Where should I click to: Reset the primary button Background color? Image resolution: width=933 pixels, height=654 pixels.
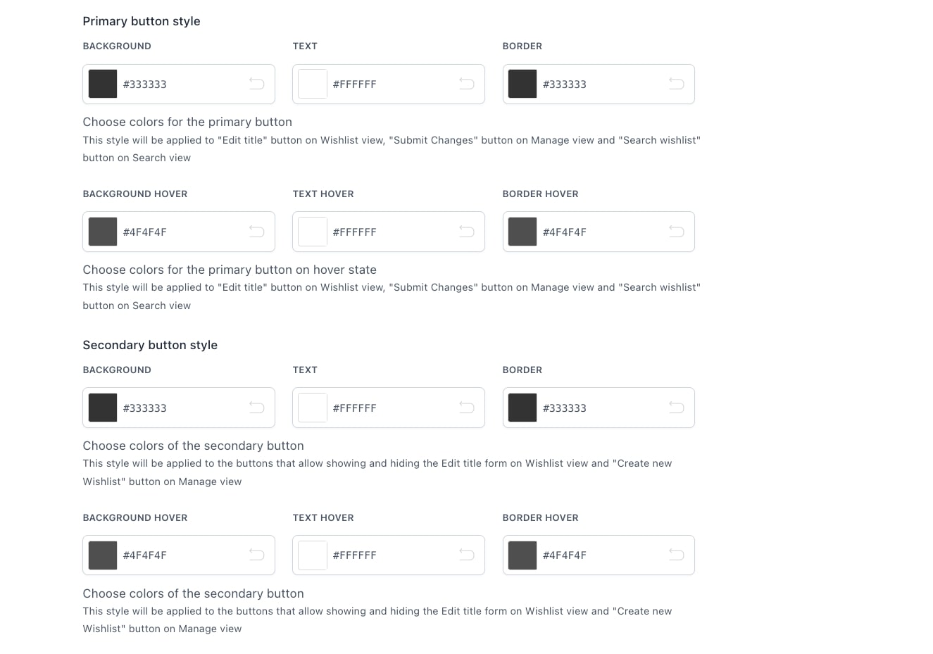point(257,84)
